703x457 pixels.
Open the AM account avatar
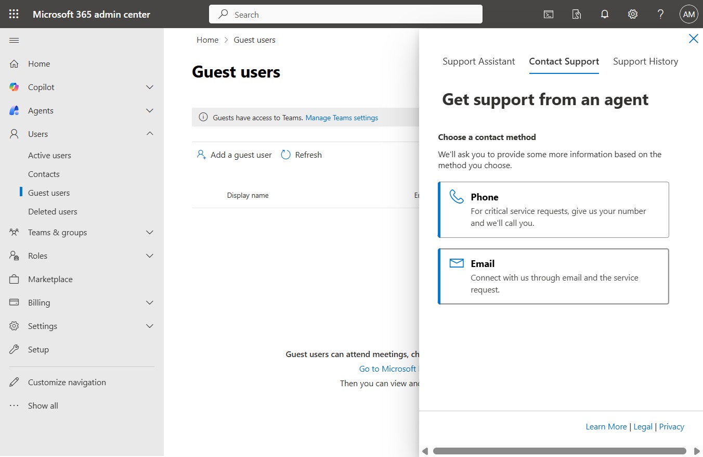(689, 15)
